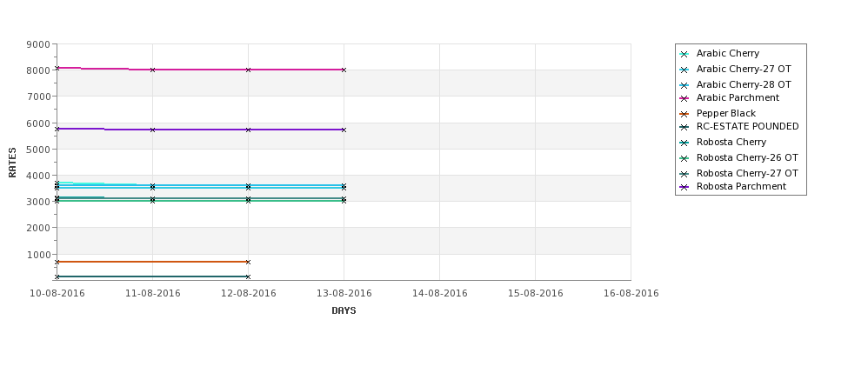
Task: Click Robosta Parchment data point on 11-08-2016
Action: coord(152,130)
